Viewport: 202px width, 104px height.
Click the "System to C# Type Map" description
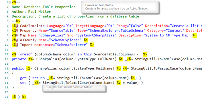pos(167,35)
